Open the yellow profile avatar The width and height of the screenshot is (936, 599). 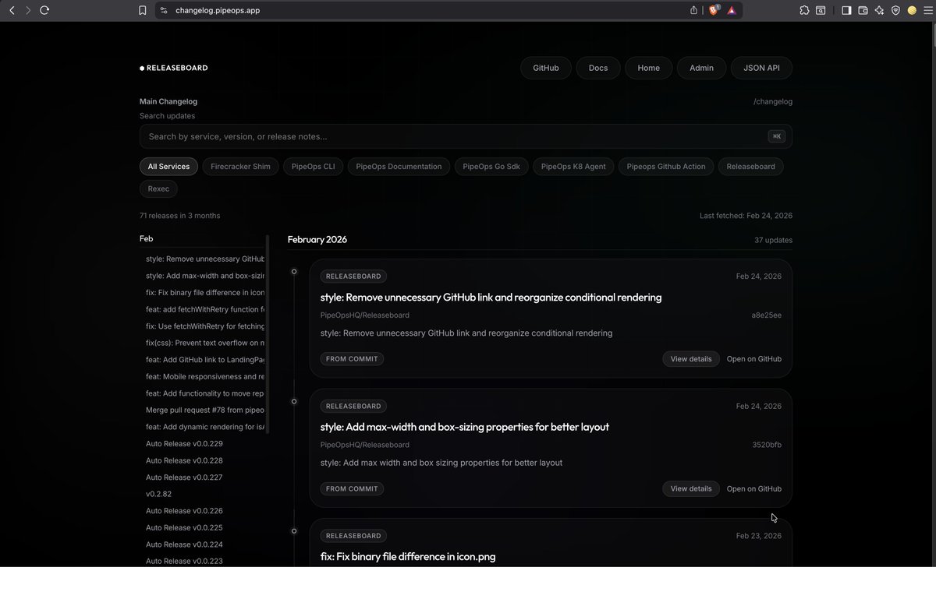pyautogui.click(x=912, y=10)
